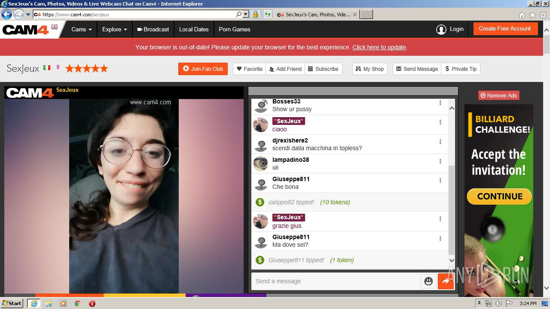Click the browser Back button
550x309 pixels.
(6, 14)
